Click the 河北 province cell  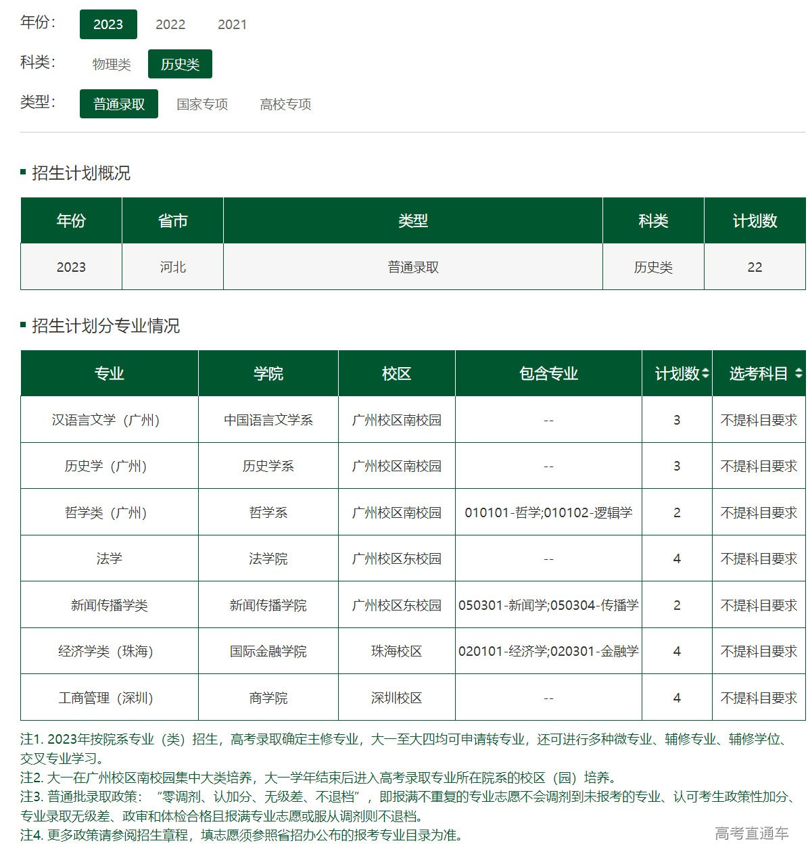172,266
